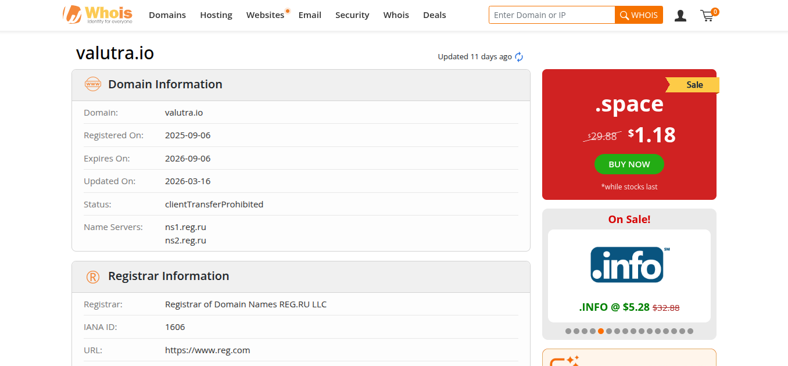The image size is (788, 366).
Task: Click the valutra.io page title
Action: click(115, 53)
